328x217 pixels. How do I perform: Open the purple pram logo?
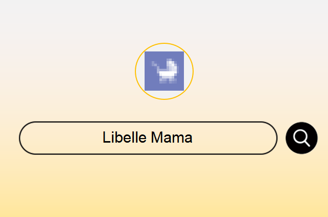(164, 71)
